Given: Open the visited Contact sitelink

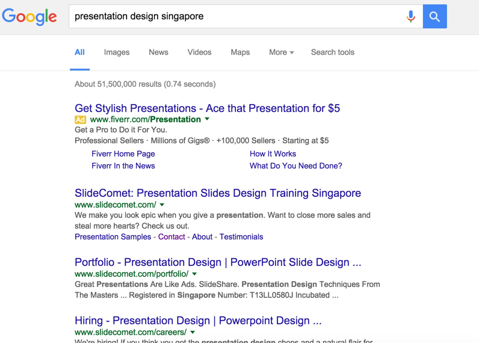Looking at the screenshot, I should point(172,236).
